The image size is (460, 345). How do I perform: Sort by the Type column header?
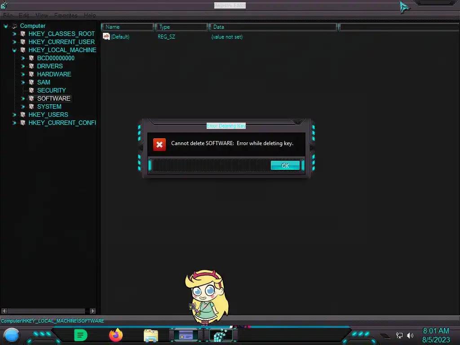tap(181, 27)
